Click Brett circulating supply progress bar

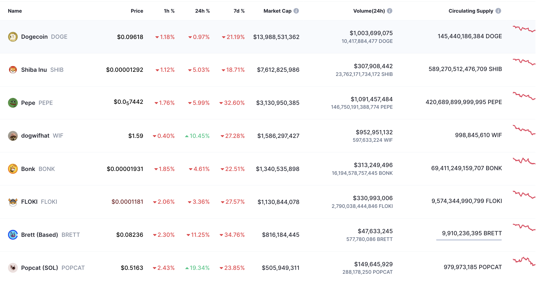pyautogui.click(x=469, y=240)
